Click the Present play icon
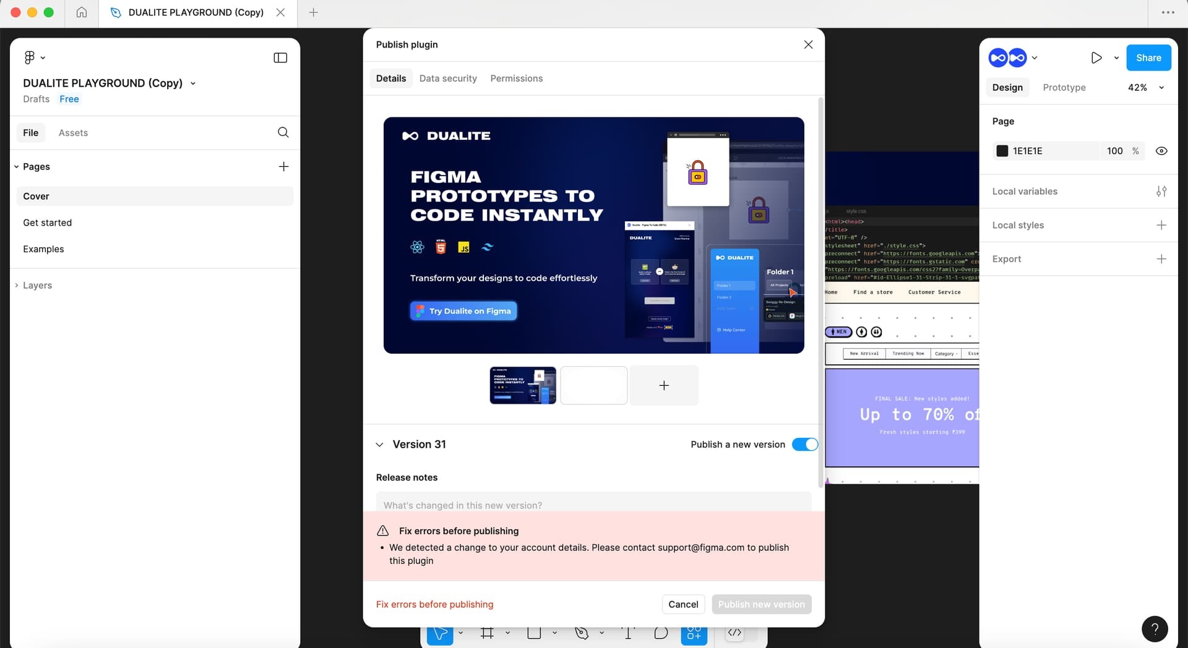Image resolution: width=1188 pixels, height=648 pixels. coord(1096,58)
